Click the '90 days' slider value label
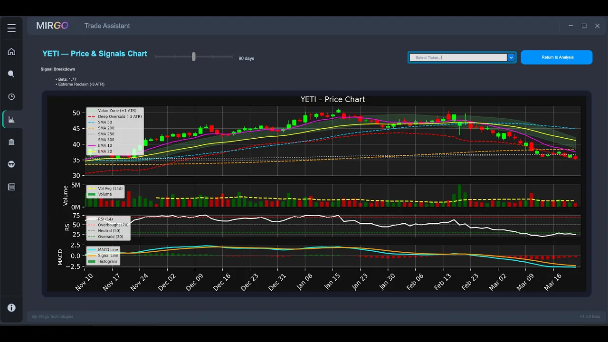 point(246,58)
